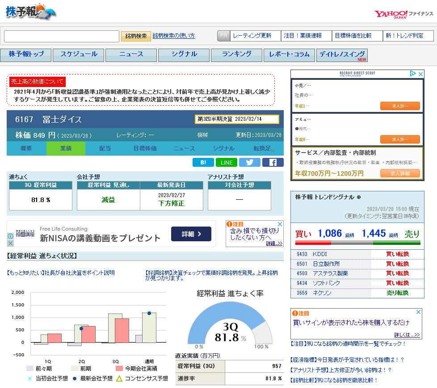Click the 株予報 site logo
This screenshot has height=388, width=437.
tap(29, 12)
